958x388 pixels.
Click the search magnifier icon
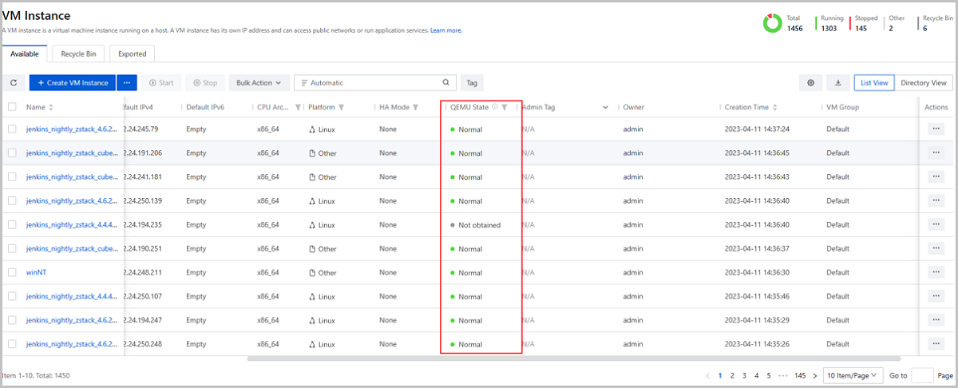coord(446,82)
